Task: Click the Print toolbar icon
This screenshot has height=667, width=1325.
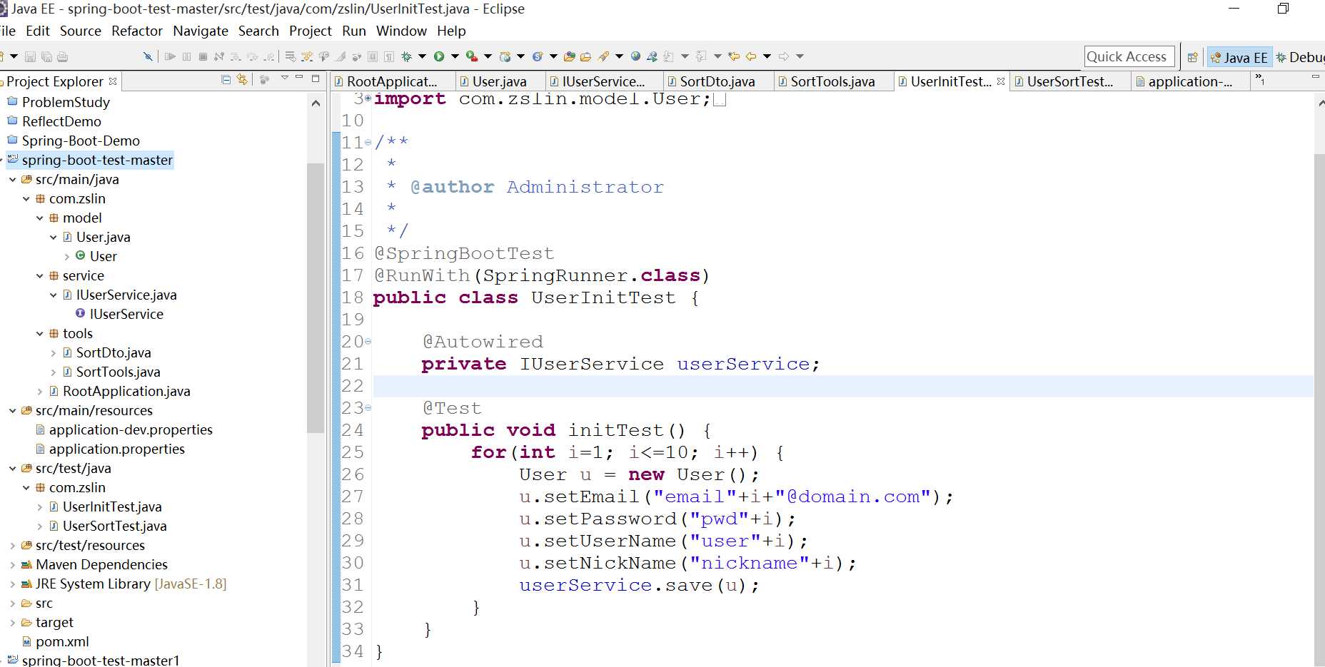Action: pyautogui.click(x=63, y=56)
